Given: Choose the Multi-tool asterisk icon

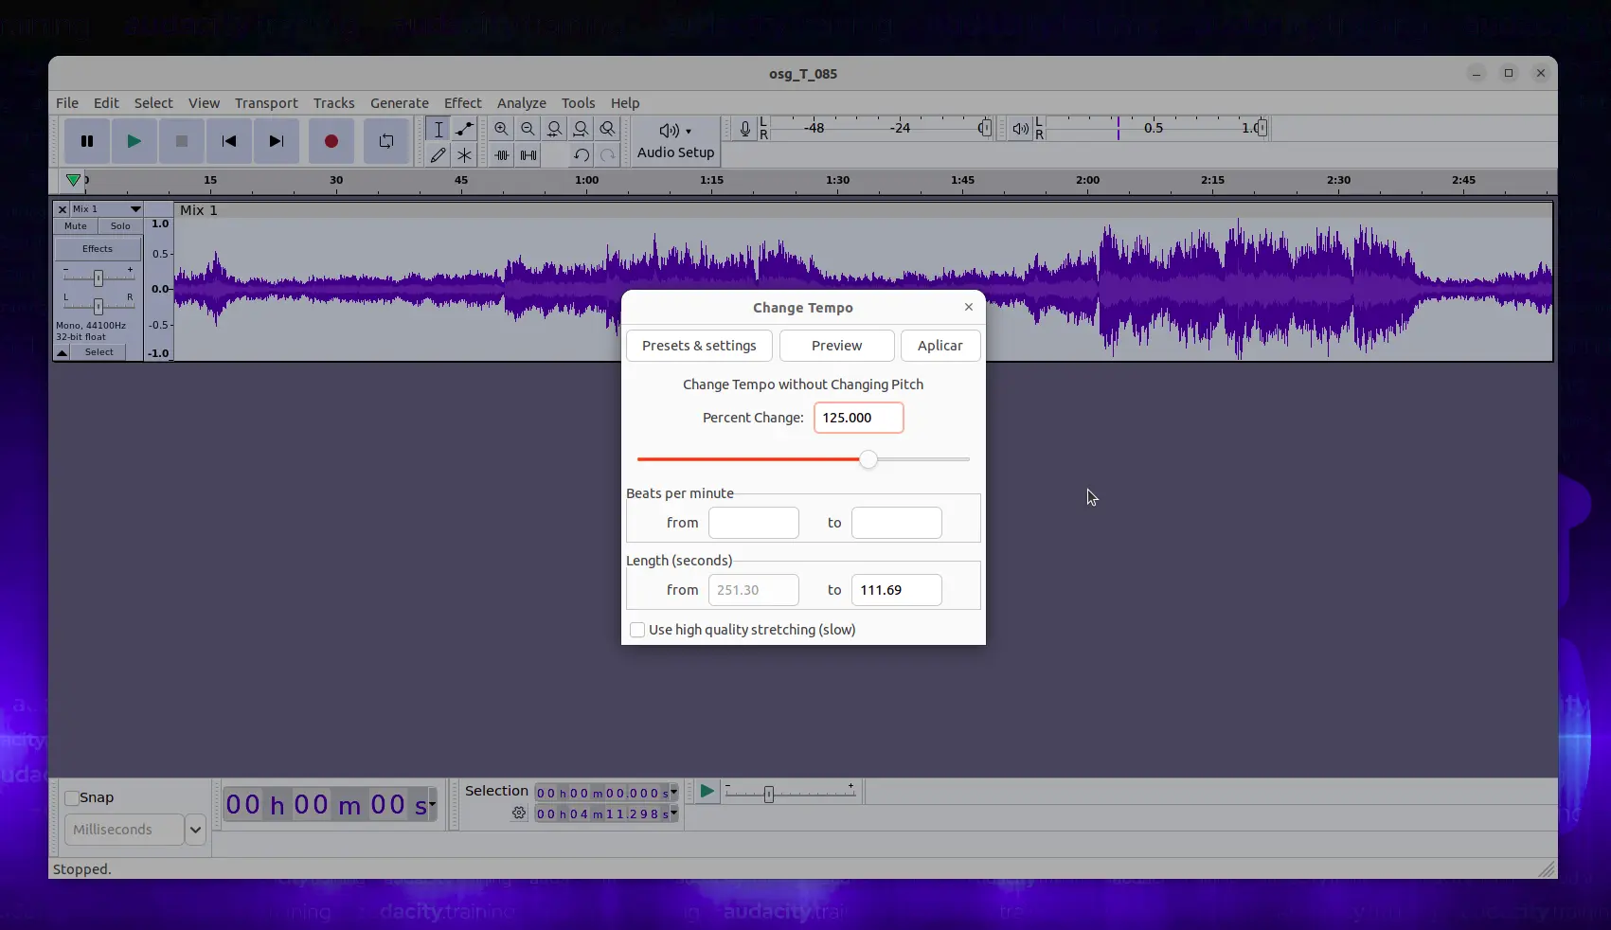Looking at the screenshot, I should pos(464,154).
